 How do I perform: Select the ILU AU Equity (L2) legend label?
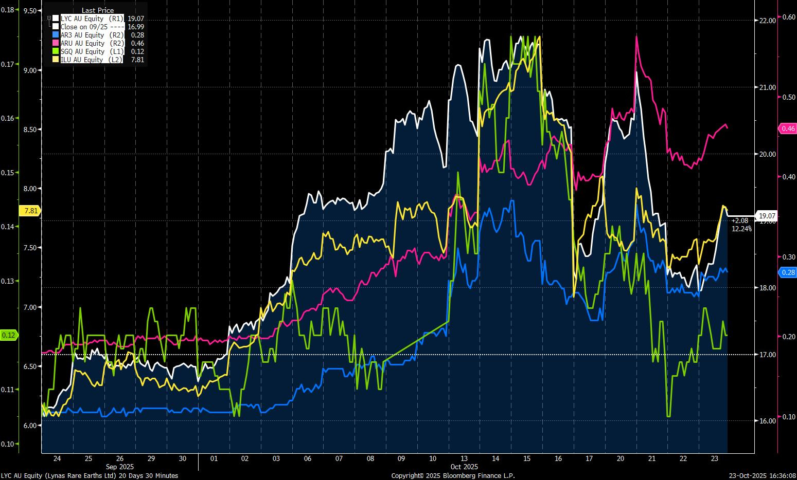tap(92, 60)
